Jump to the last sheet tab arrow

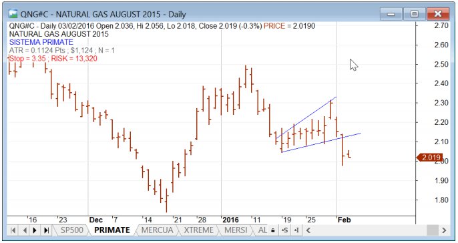(46, 230)
